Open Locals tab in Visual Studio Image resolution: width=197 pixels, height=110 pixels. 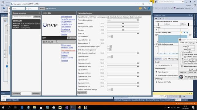click(x=9, y=100)
